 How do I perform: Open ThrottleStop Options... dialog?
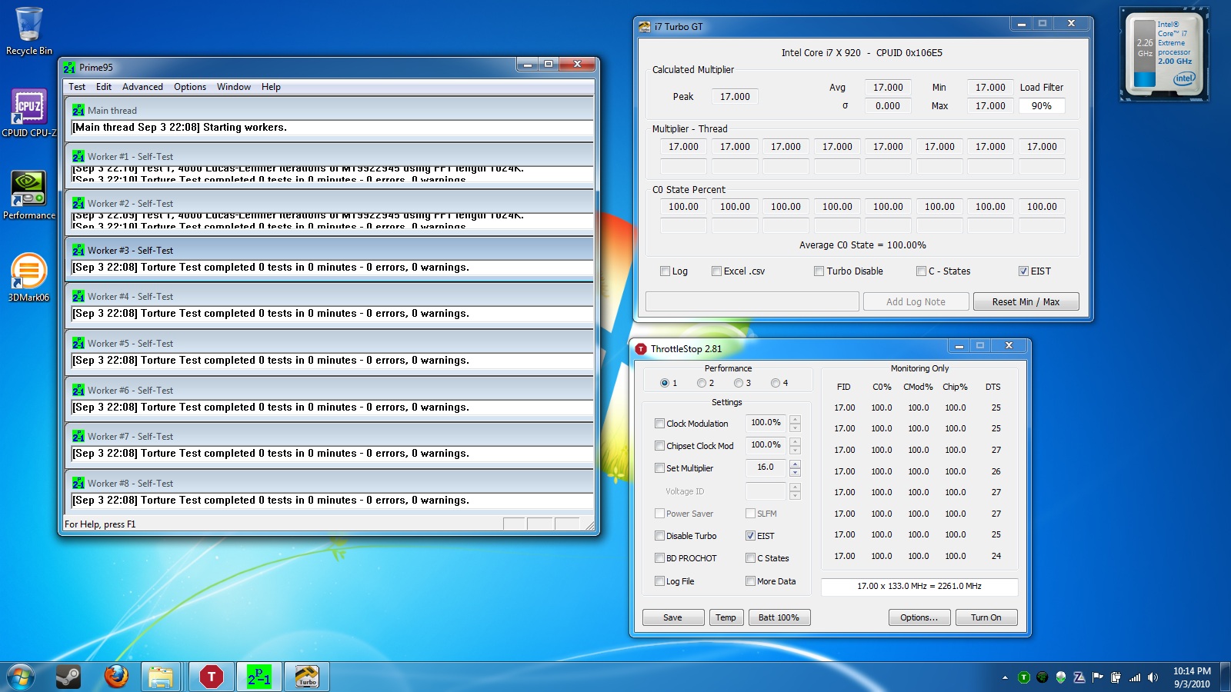(x=919, y=617)
